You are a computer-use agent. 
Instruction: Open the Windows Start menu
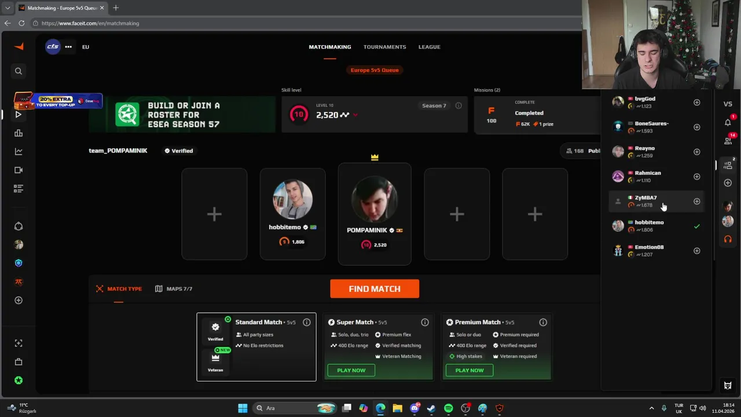pos(243,408)
